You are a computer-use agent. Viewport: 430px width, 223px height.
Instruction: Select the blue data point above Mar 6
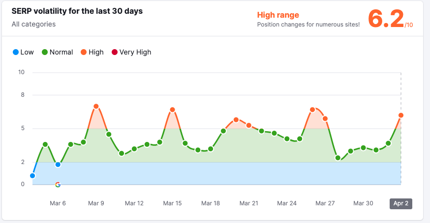[58, 165]
